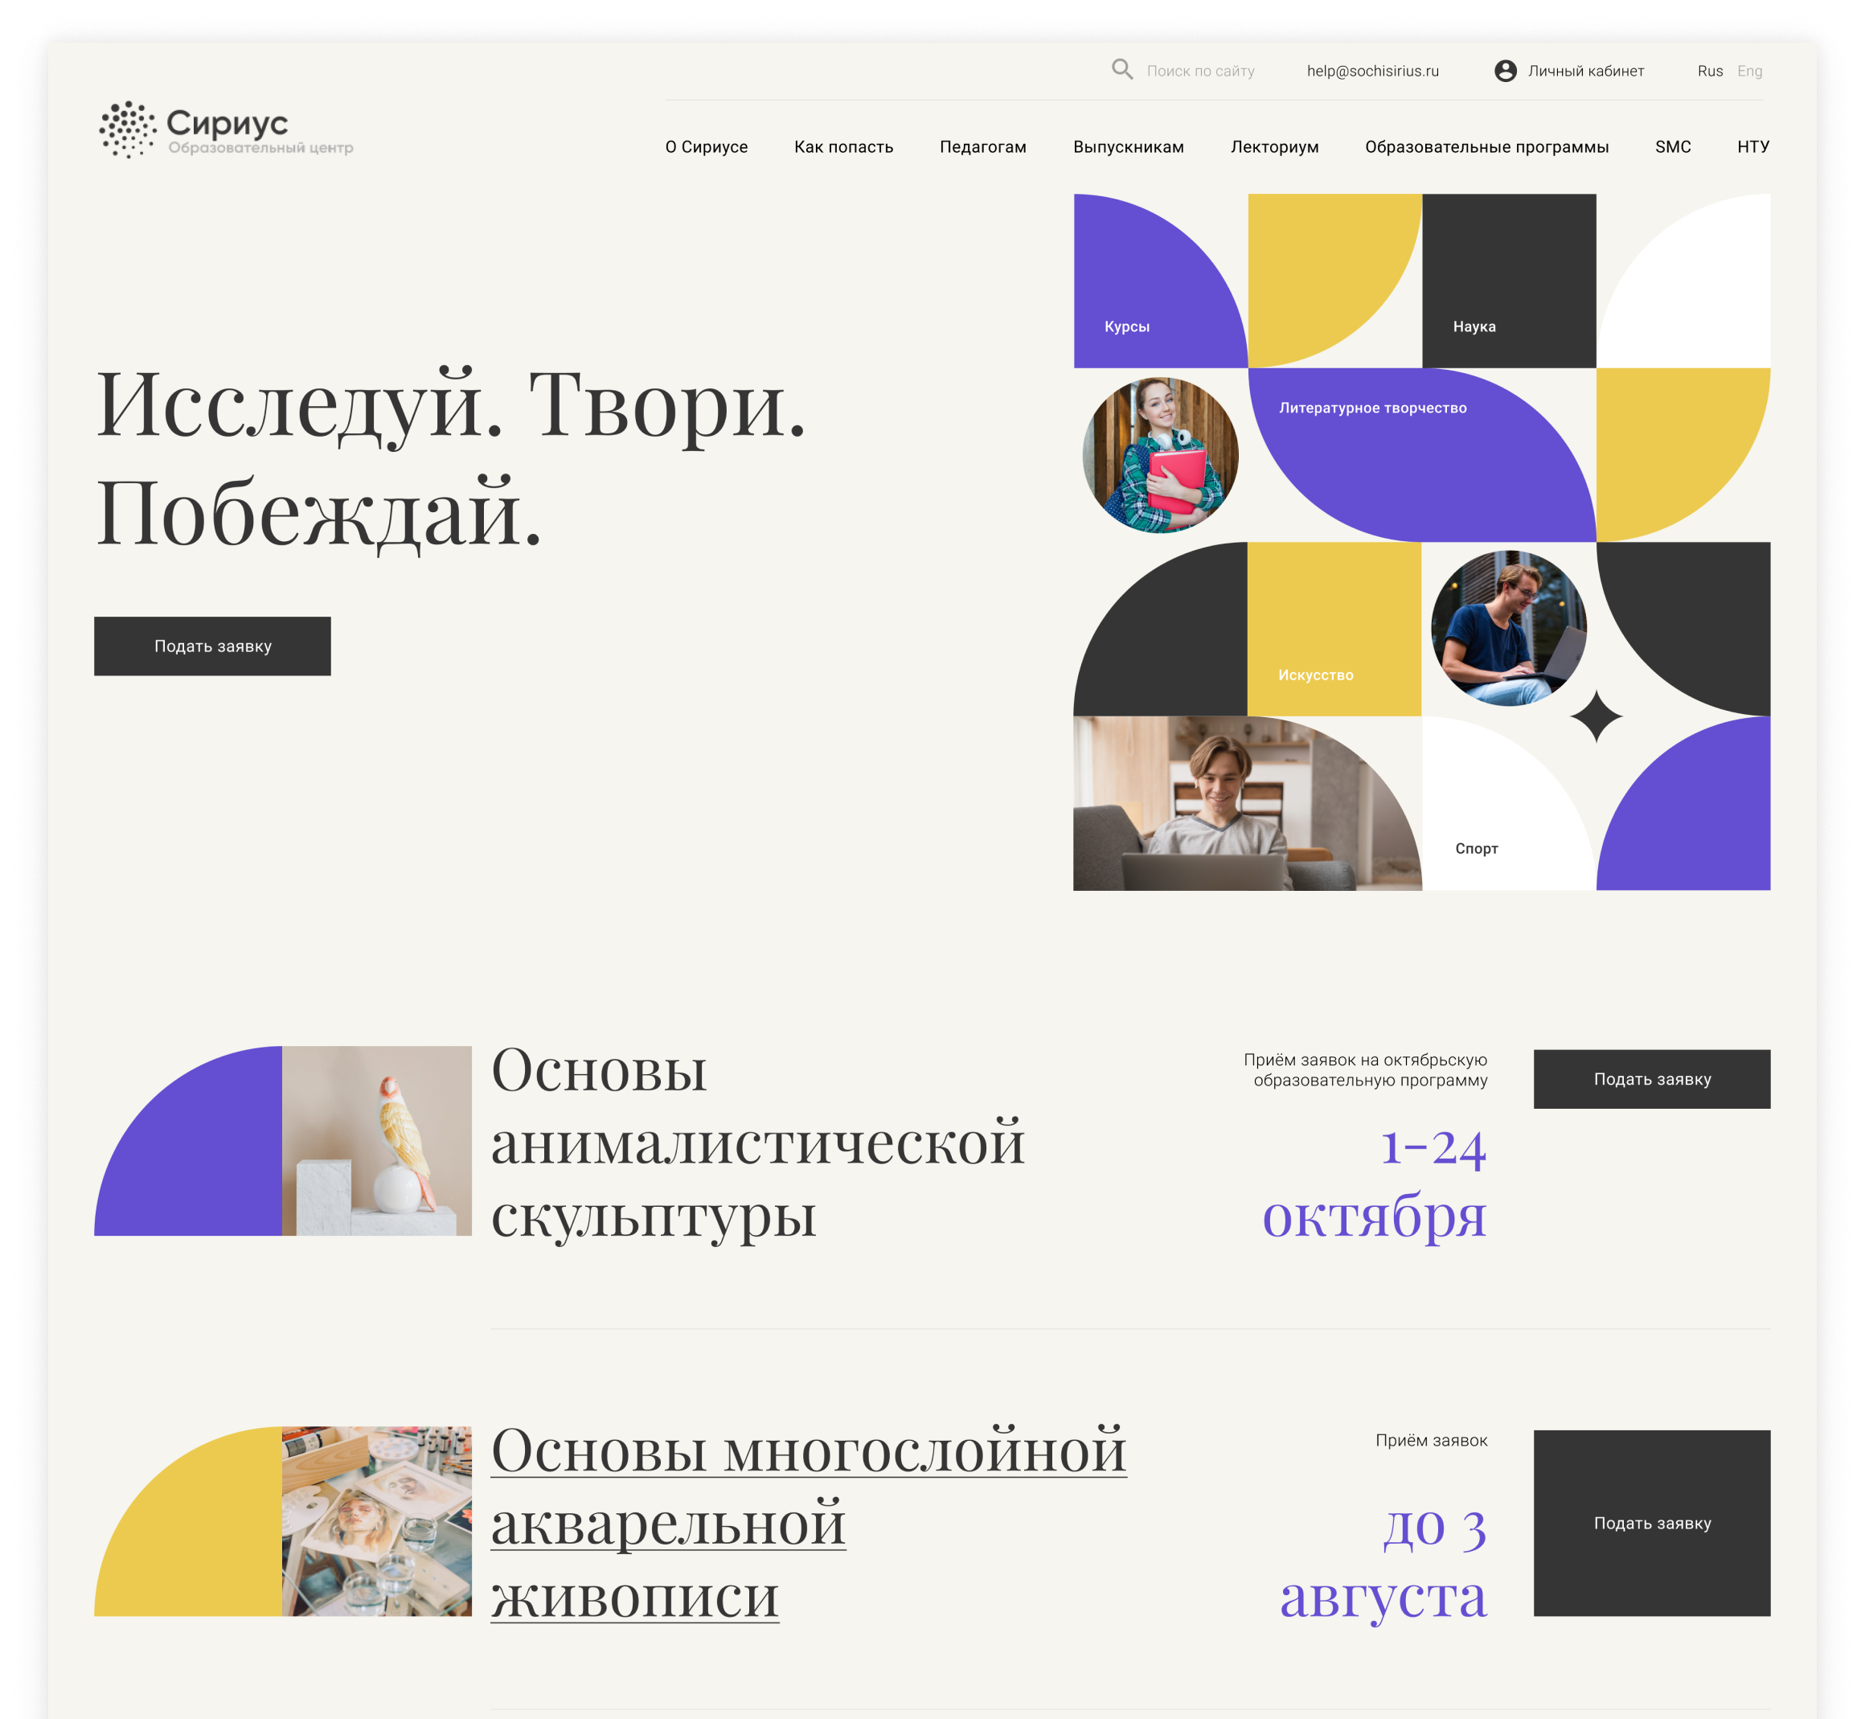Open the Лекториум menu item
Screen dimensions: 1865x1719
[x=1273, y=147]
